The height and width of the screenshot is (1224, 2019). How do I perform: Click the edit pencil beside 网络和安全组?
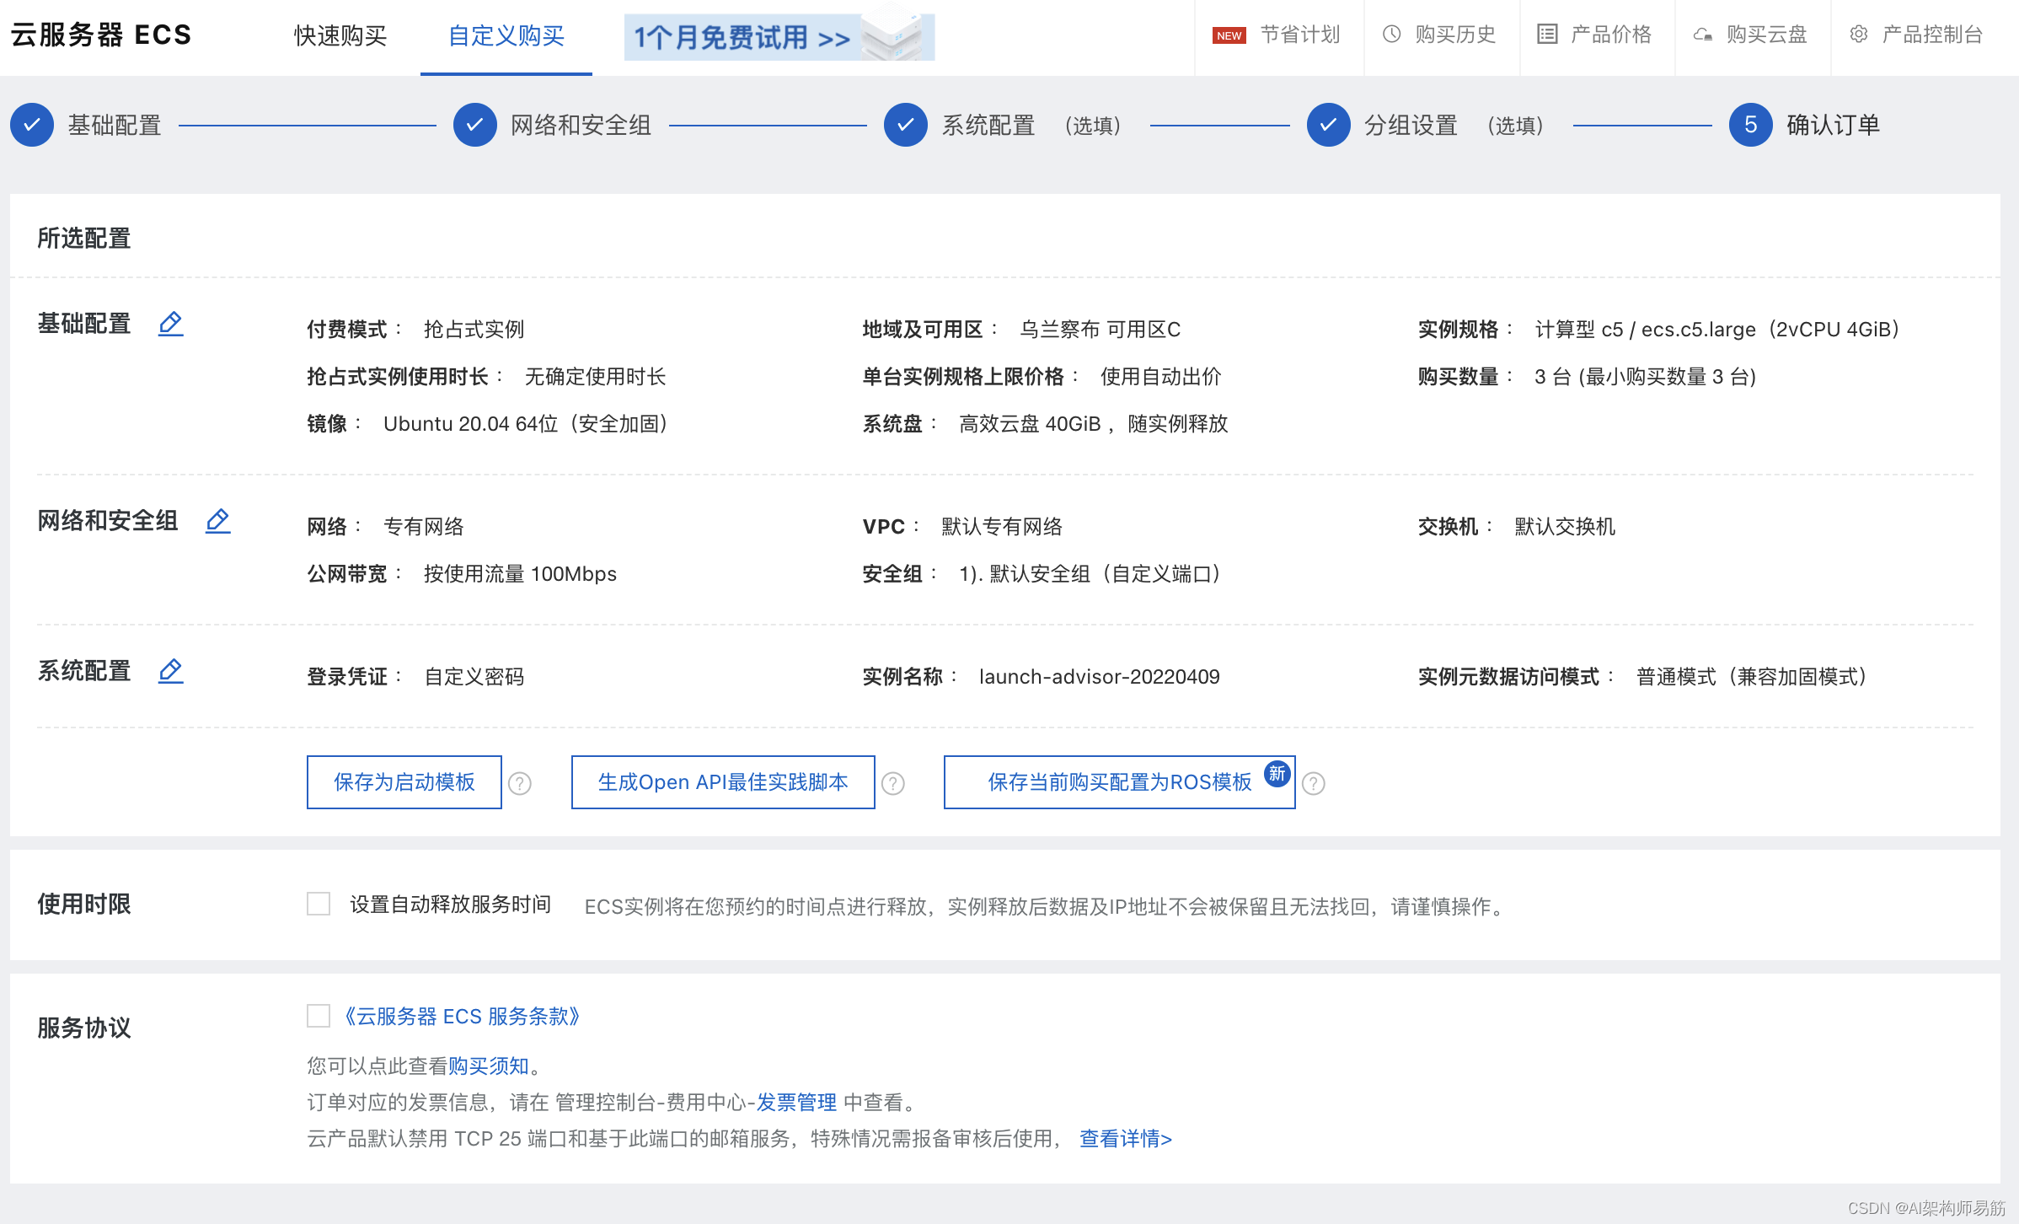click(x=218, y=521)
